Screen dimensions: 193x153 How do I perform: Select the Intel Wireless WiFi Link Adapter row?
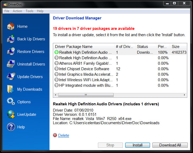coord(120,80)
